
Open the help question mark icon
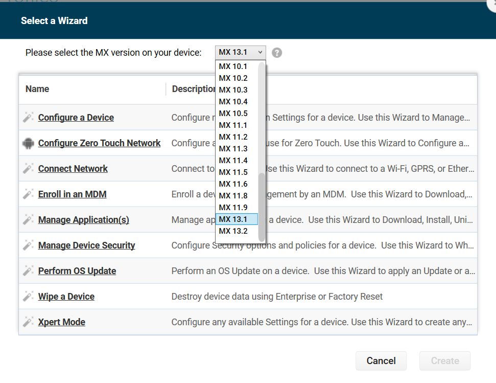[x=276, y=53]
